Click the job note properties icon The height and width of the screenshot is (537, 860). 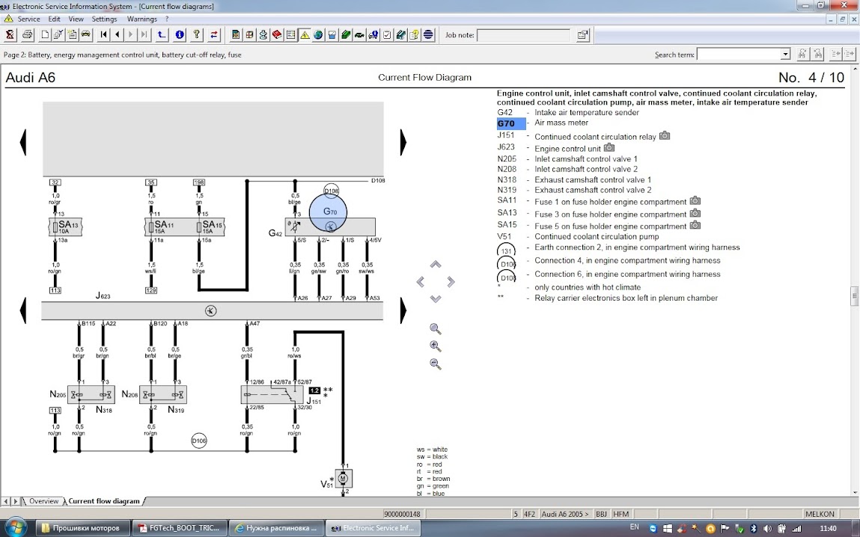pyautogui.click(x=582, y=34)
